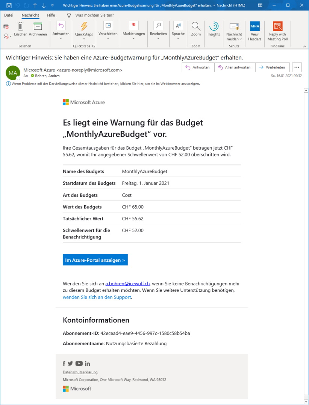Click the 'Kontoinformationen' heading
309x405 pixels.
96,320
